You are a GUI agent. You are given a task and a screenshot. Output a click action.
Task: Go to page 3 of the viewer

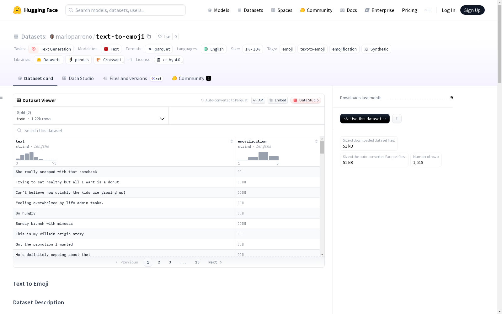170,262
